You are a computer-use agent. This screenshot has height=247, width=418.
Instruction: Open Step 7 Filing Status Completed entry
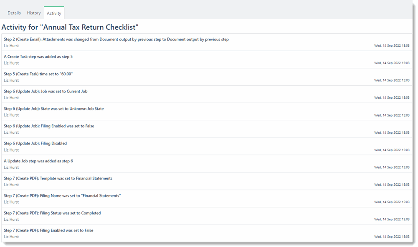tap(52, 213)
